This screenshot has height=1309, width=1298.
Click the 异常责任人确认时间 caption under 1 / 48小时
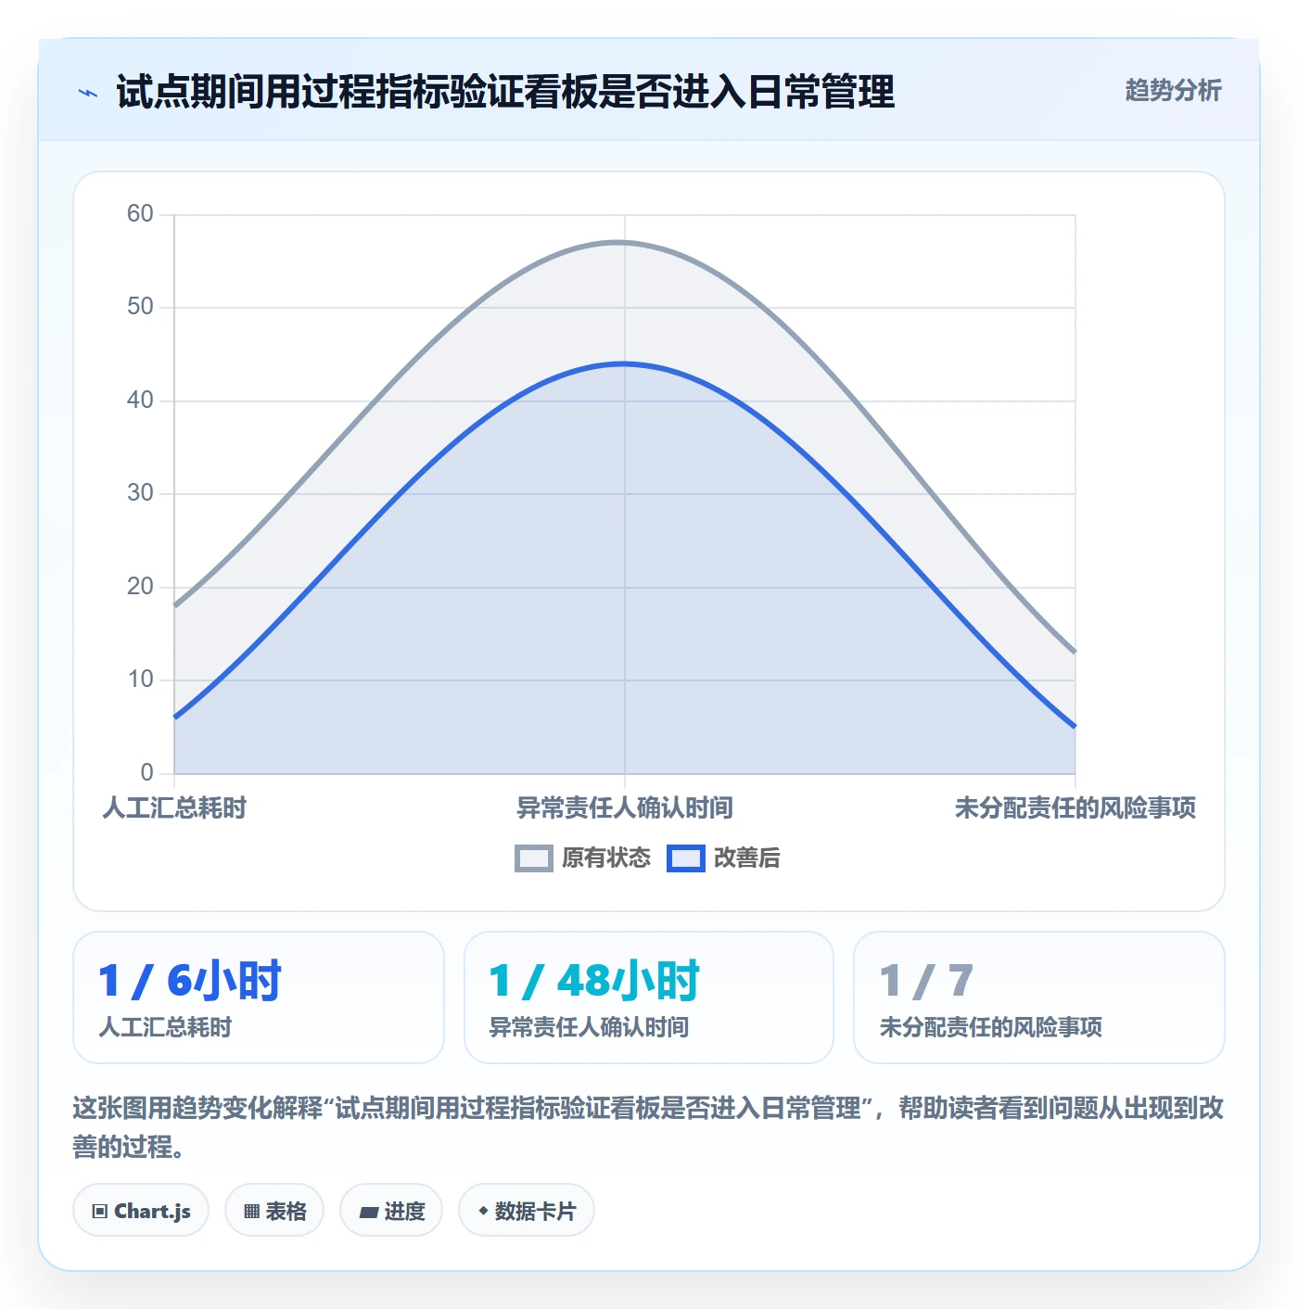[x=589, y=1027]
